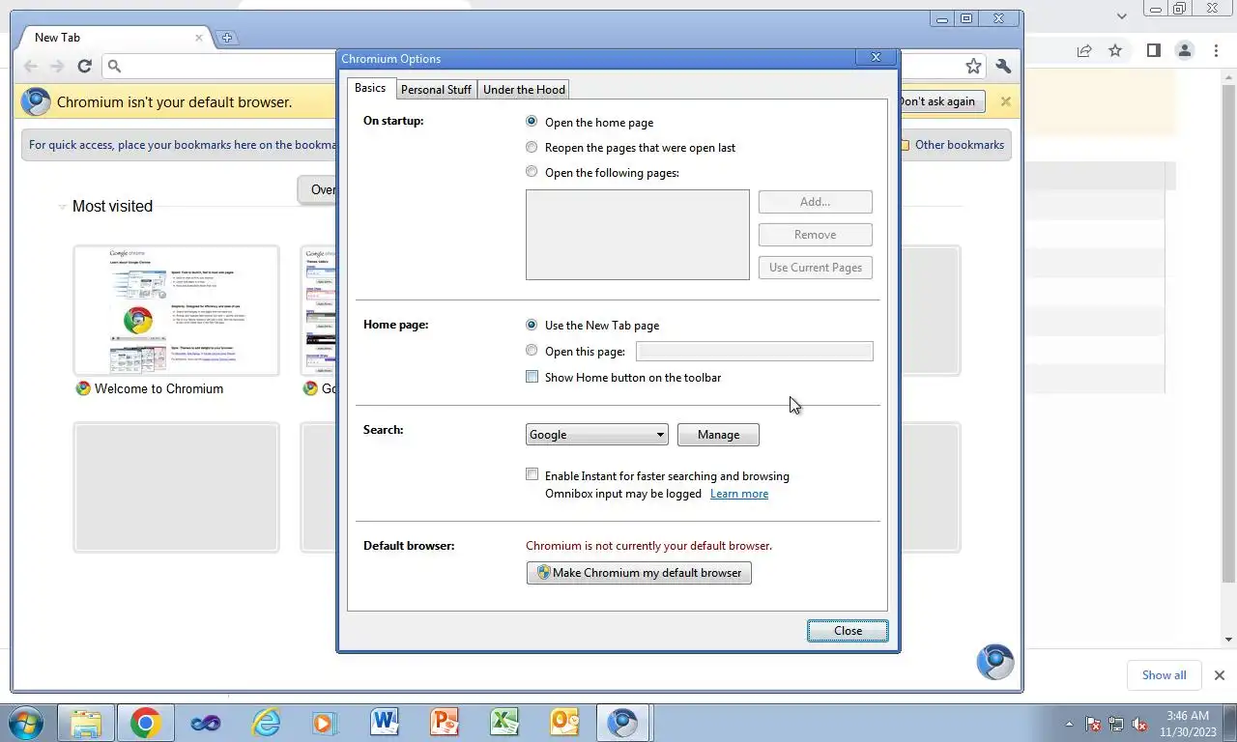Screen dimensions: 1237x742
Task: Switch to the Under the Hood tab
Action: (x=524, y=89)
